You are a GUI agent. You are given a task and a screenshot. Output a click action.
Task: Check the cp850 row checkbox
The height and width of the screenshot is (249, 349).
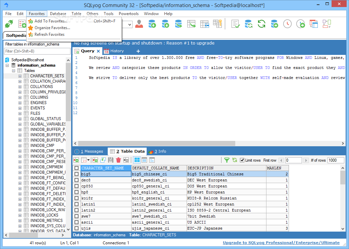coord(77,186)
